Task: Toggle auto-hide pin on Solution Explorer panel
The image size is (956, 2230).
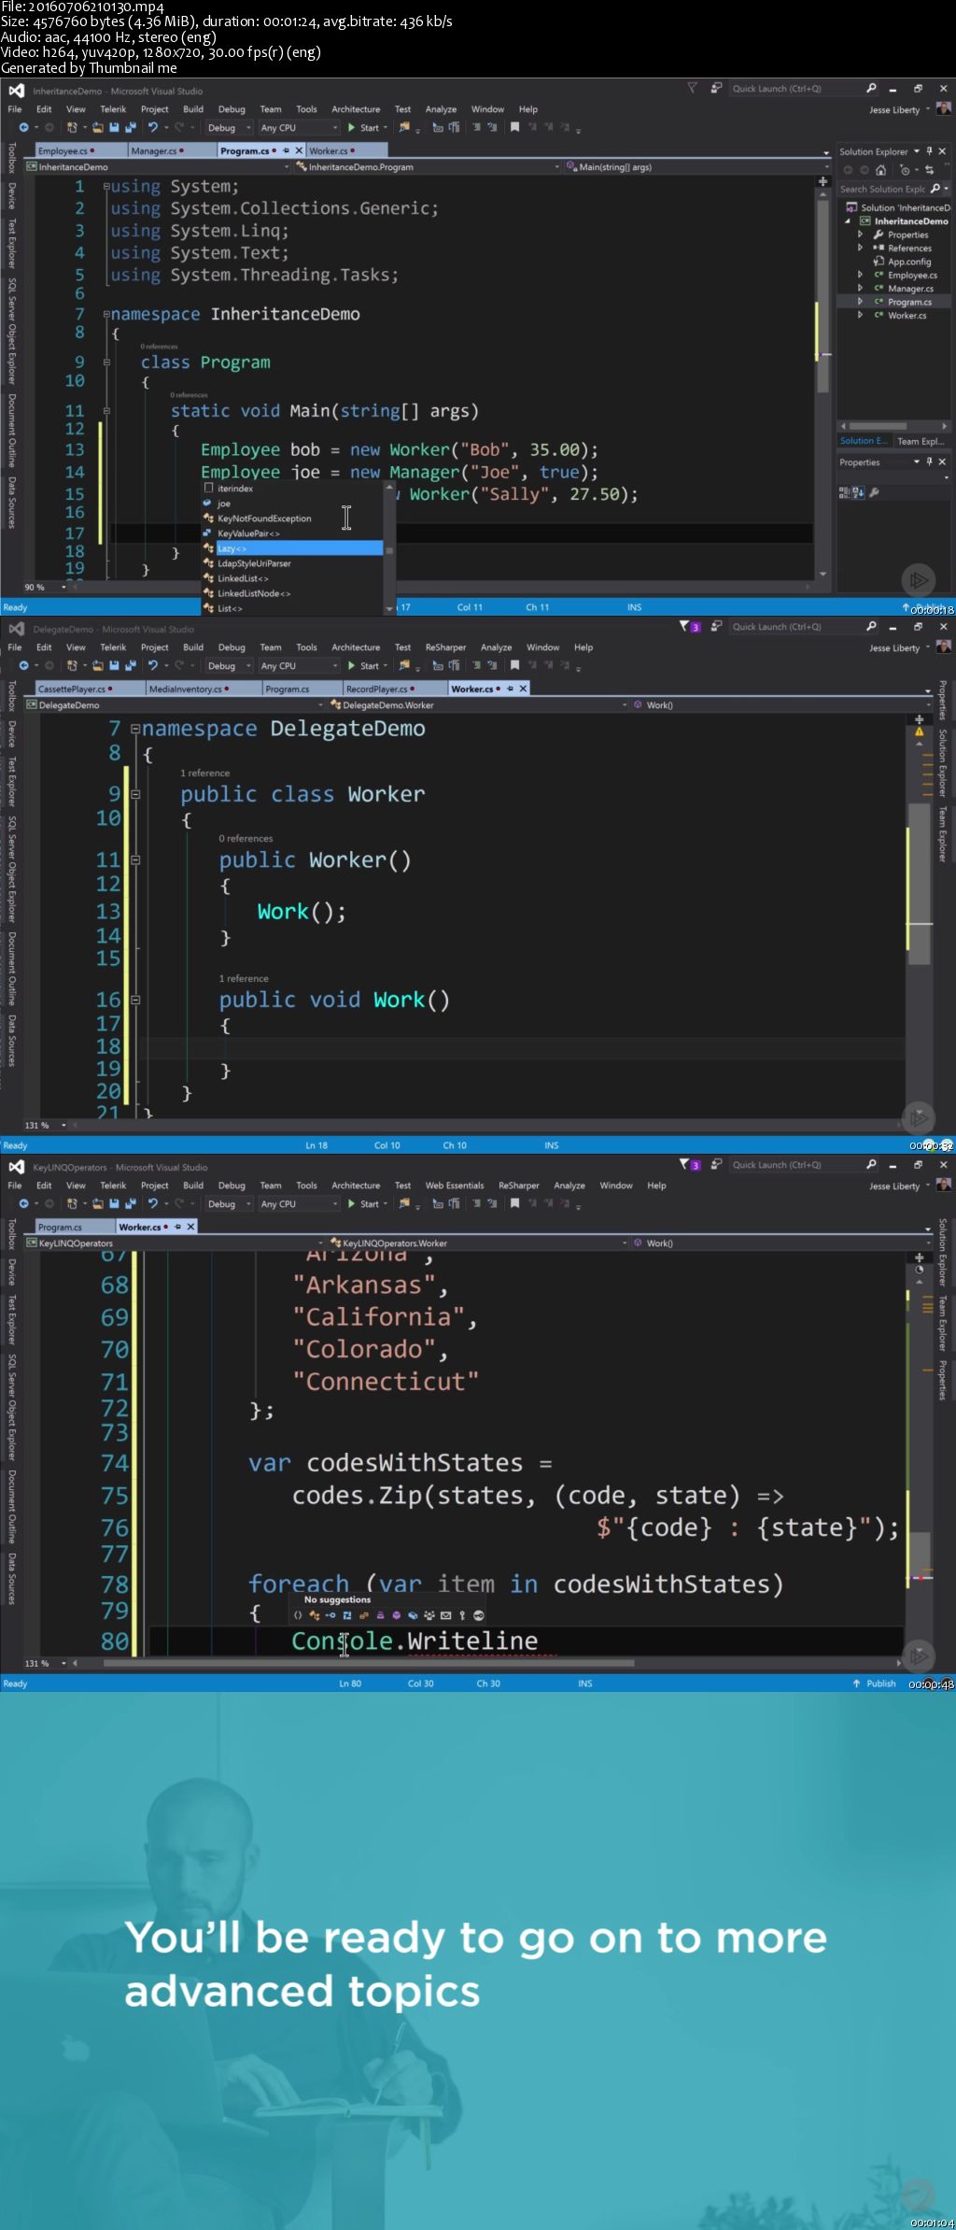Action: tap(929, 151)
